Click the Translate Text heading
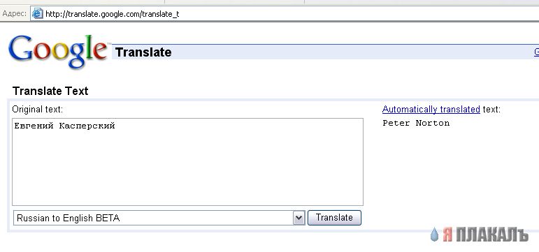Image resolution: width=539 pixels, height=252 pixels. click(50, 91)
